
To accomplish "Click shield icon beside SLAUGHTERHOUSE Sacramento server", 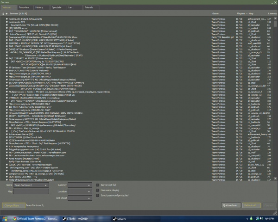I will click(x=7, y=83).
